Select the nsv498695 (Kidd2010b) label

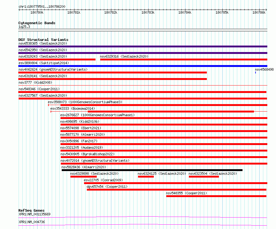[x=80, y=121]
